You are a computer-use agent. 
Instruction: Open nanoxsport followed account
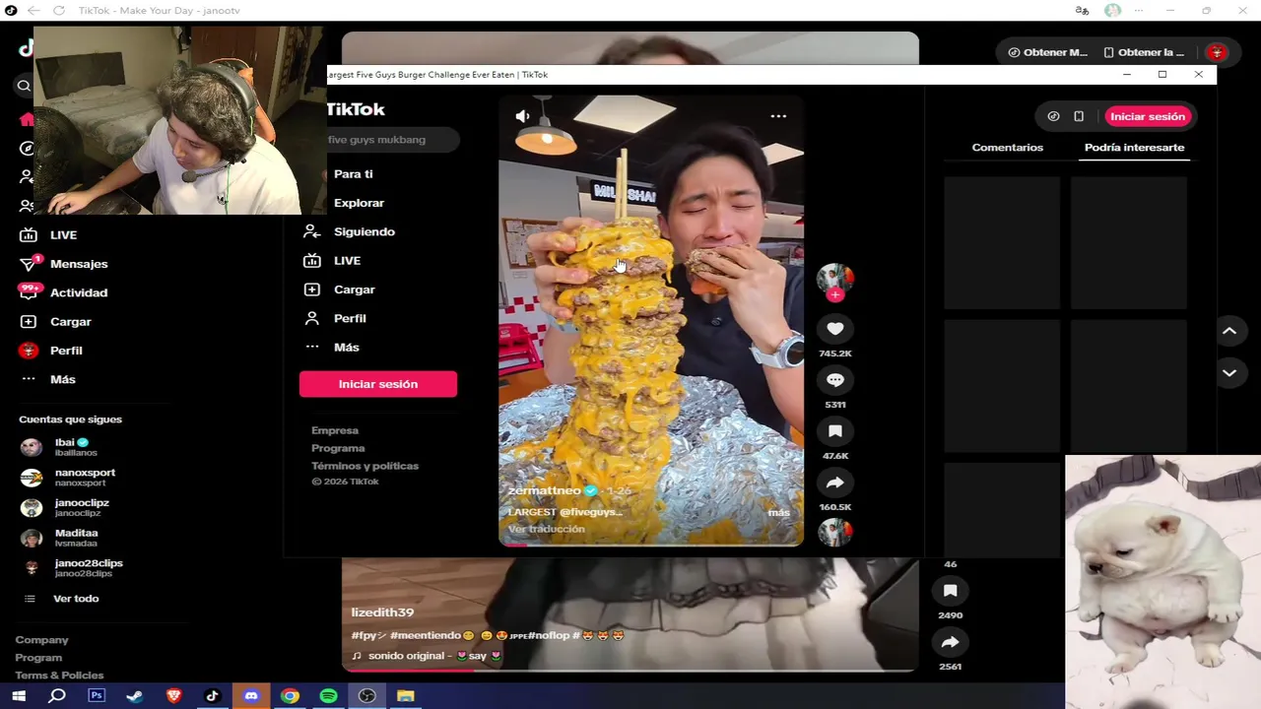coord(69,478)
